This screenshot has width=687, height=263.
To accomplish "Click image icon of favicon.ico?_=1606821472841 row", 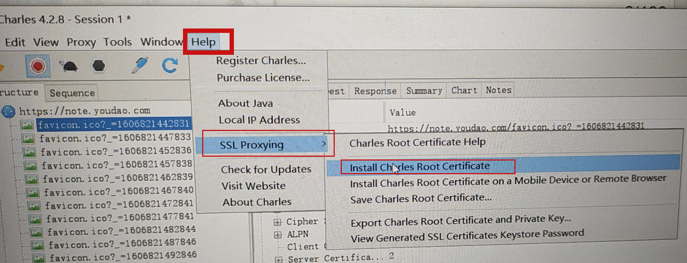I will click(x=35, y=206).
